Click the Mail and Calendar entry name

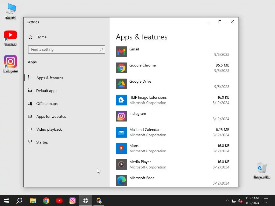144,130
